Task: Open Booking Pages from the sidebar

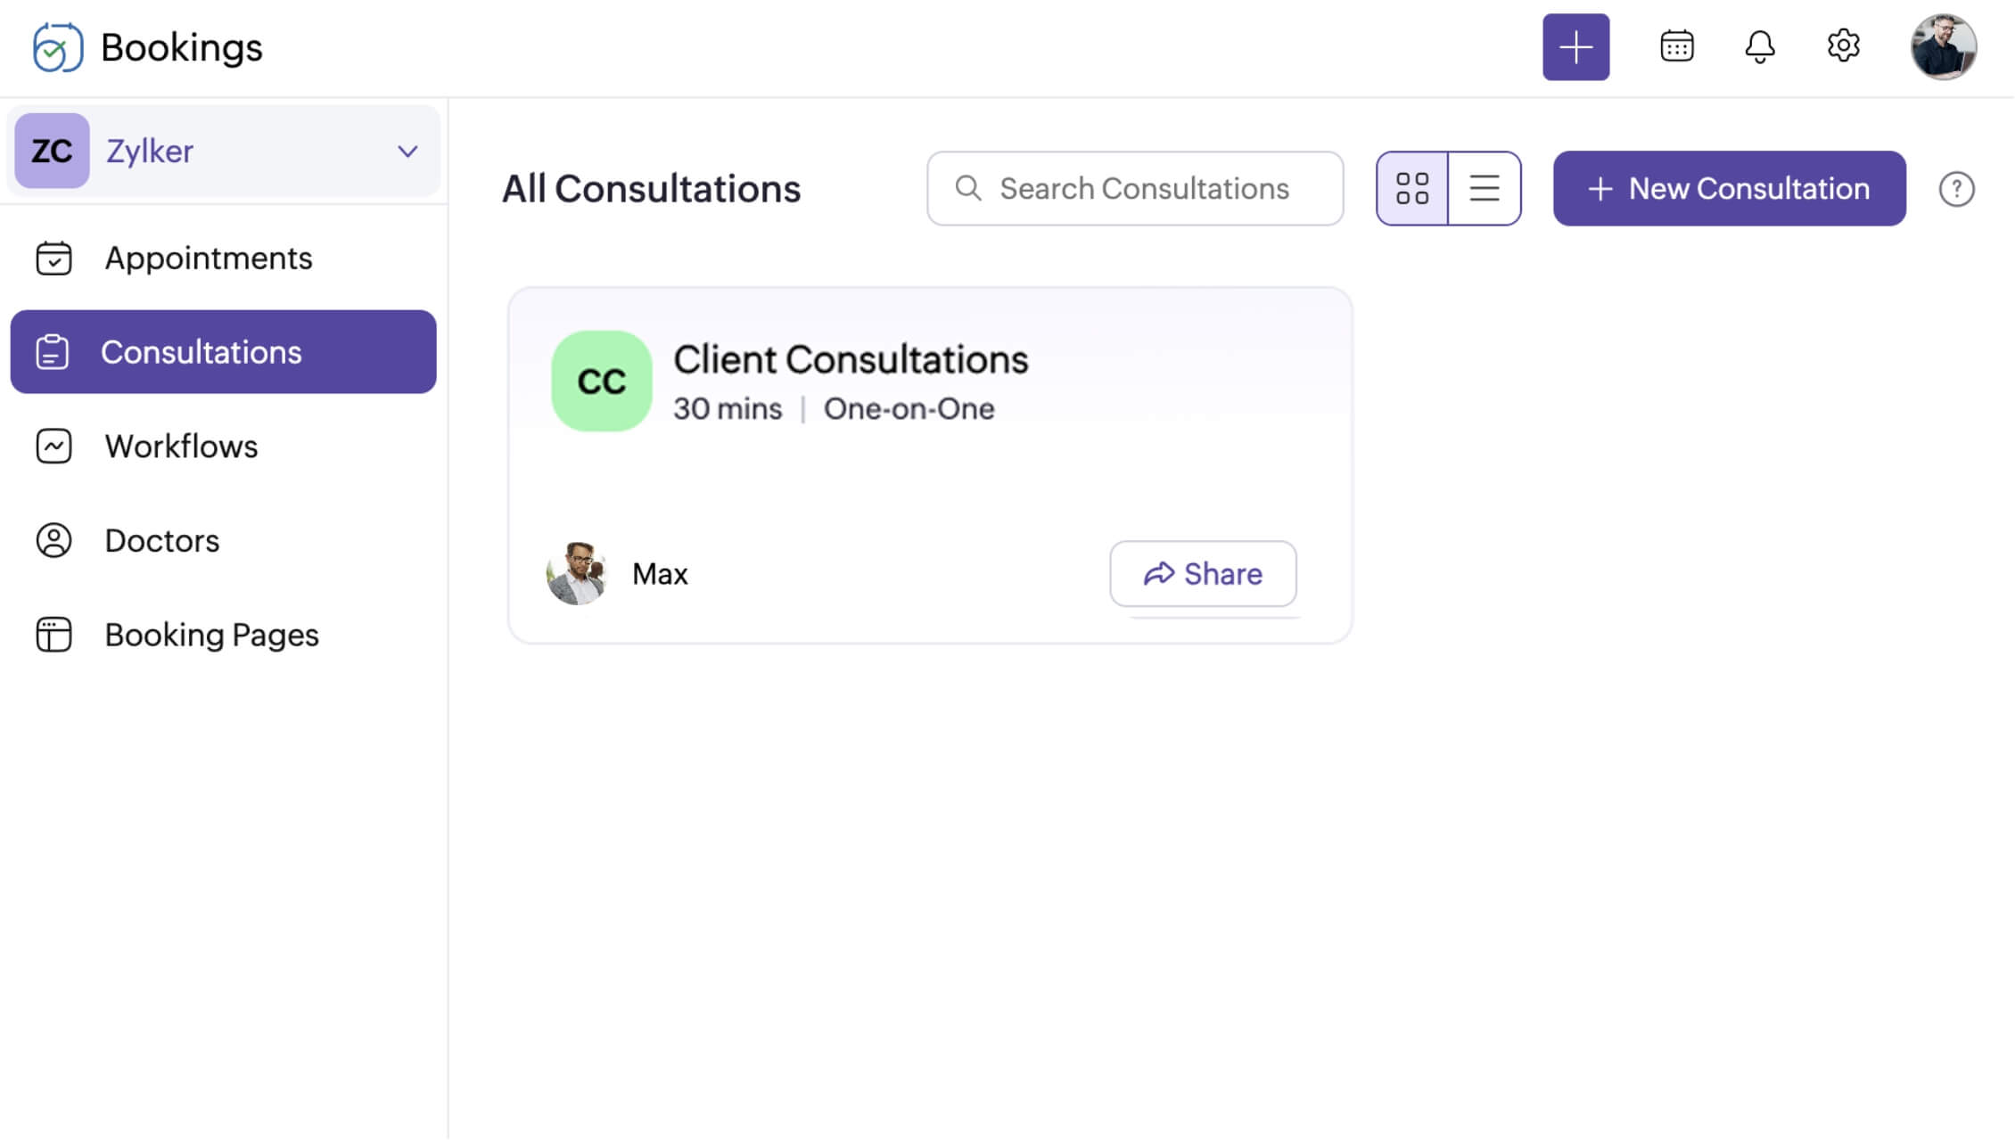Action: [x=211, y=635]
